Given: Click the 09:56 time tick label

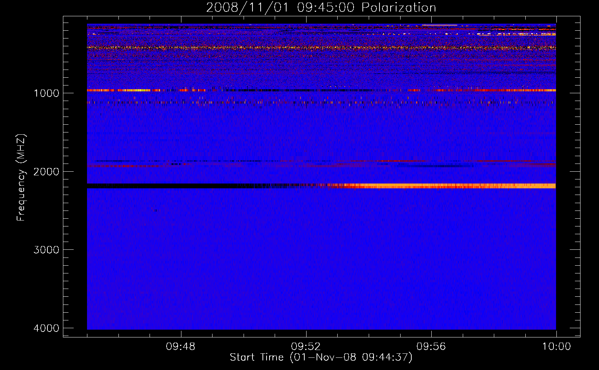Looking at the screenshot, I should pos(431,347).
